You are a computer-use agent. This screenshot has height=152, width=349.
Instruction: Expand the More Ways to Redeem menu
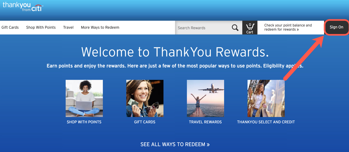(x=100, y=28)
